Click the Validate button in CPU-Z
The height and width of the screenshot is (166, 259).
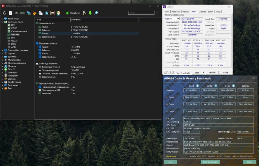(x=212, y=73)
